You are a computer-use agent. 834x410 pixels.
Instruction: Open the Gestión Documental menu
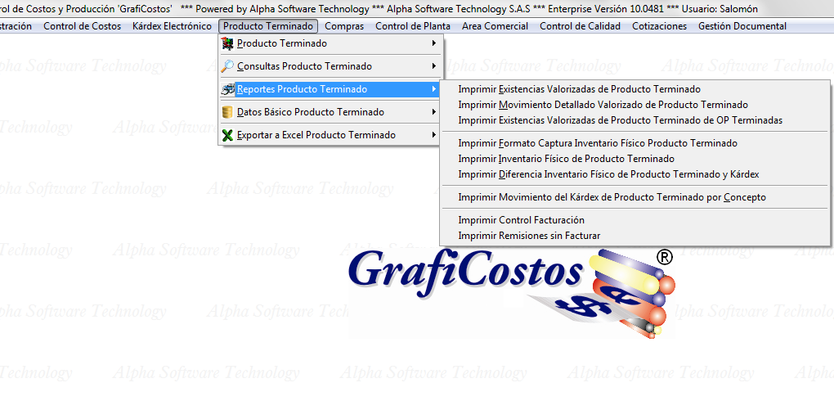point(742,26)
